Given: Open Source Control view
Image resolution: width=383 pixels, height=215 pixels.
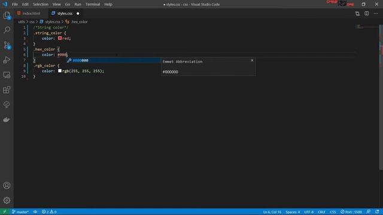Looking at the screenshot, I should point(7,45).
